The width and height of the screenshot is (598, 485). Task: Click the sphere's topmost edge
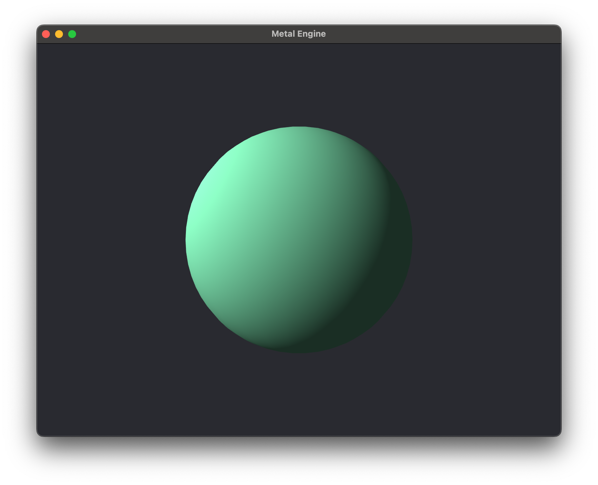pos(299,128)
